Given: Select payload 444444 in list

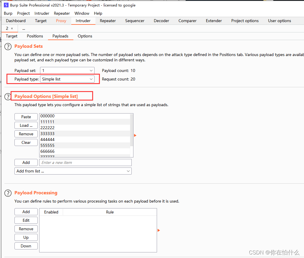Looking at the screenshot, I should 85,139.
